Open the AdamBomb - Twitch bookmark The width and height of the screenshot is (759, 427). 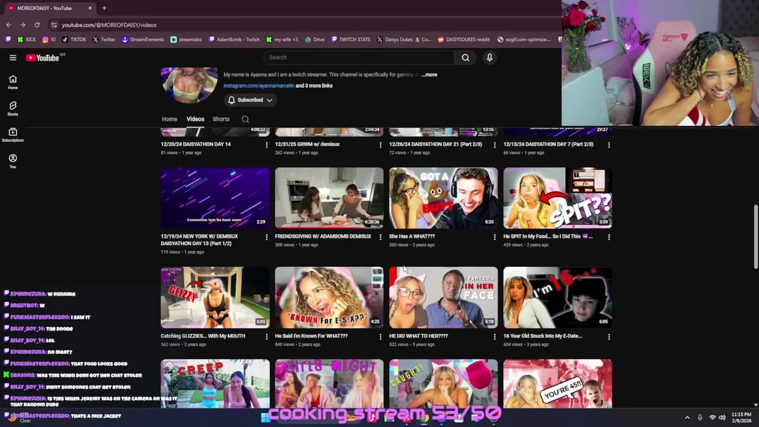234,40
